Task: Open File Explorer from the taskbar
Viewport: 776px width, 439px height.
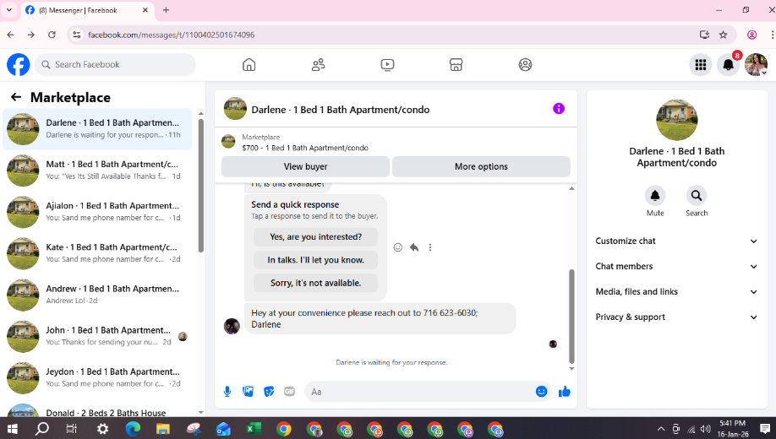Action: pos(163,429)
